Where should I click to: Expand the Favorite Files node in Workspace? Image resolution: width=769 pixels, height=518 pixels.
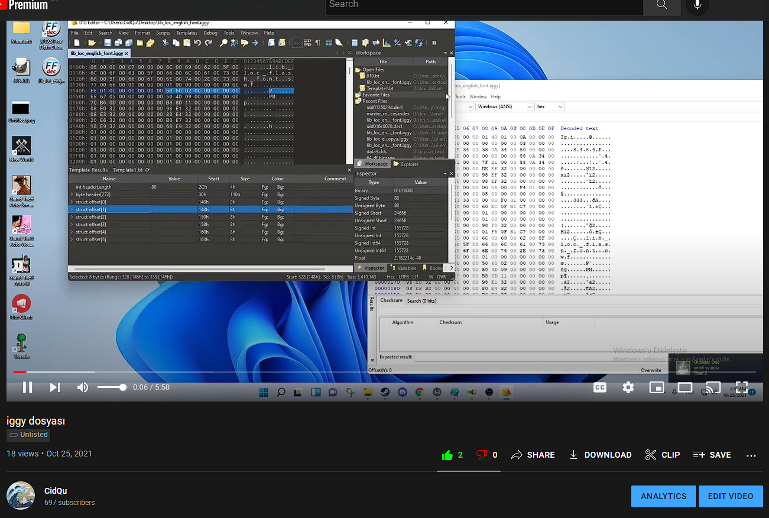(x=358, y=95)
